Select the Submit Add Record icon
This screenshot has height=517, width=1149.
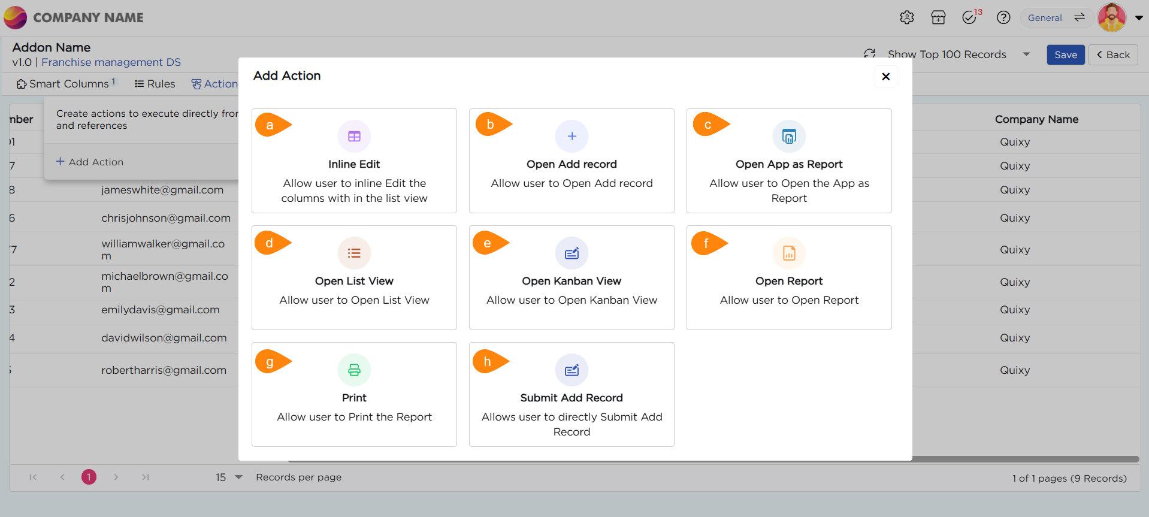pyautogui.click(x=572, y=370)
